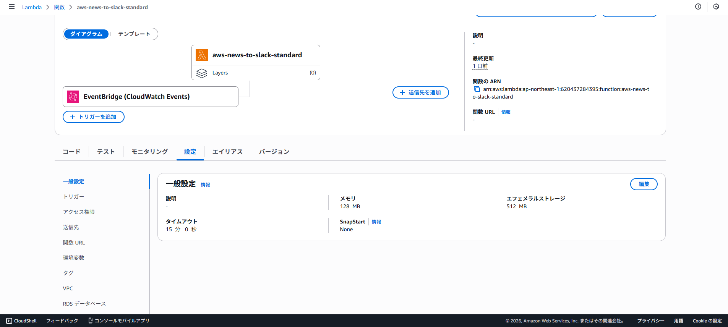The width and height of the screenshot is (728, 327).
Task: Click the 送信先を追加 button
Action: coord(420,92)
